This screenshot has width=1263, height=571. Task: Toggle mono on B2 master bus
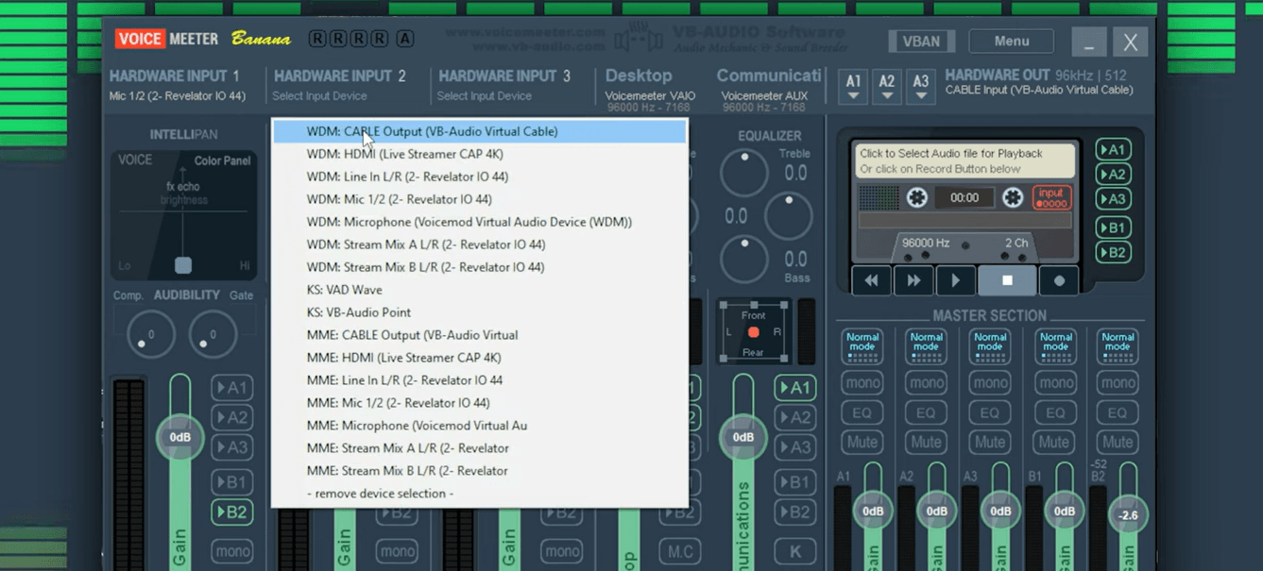pos(1118,383)
